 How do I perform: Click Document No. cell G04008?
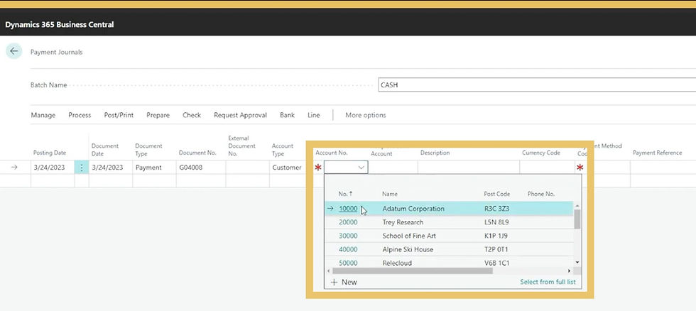click(x=200, y=168)
